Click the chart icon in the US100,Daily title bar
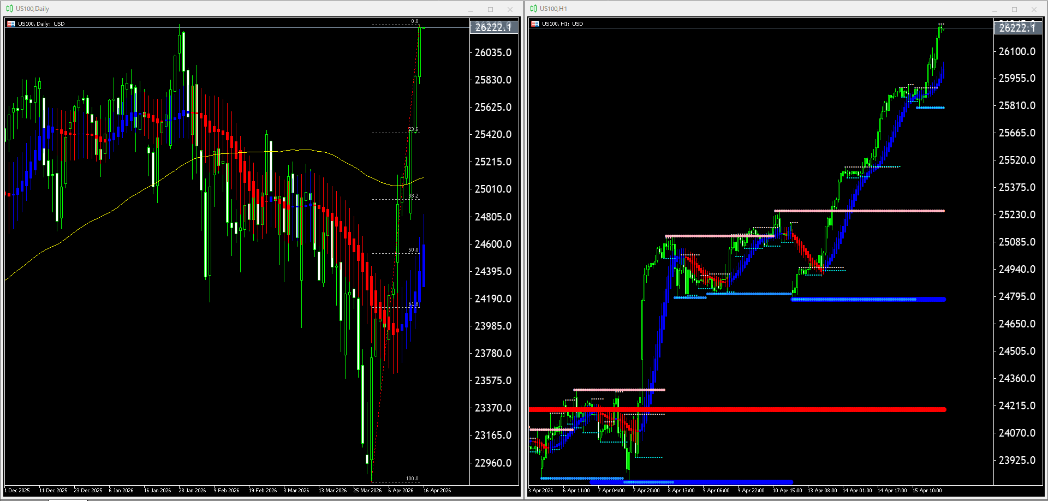This screenshot has height=501, width=1048. click(9, 9)
